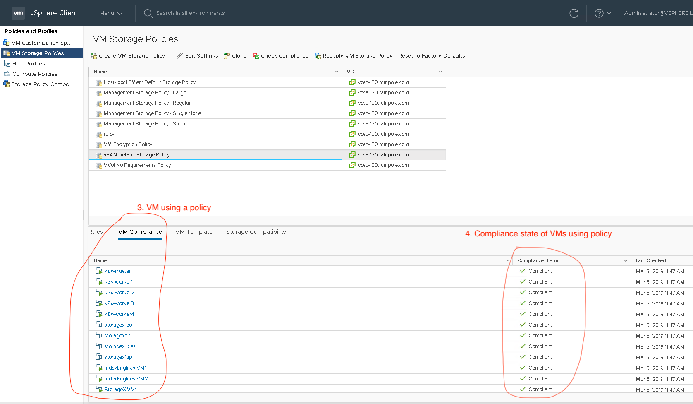Open the storagexdb VM link
Viewport: 693px width, 404px height.
coord(117,335)
